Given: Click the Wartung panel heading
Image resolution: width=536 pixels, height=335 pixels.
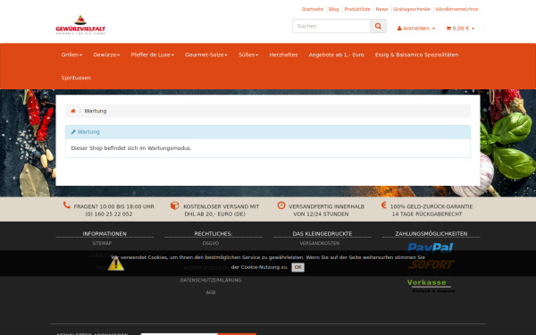Looking at the screenshot, I should click(268, 132).
